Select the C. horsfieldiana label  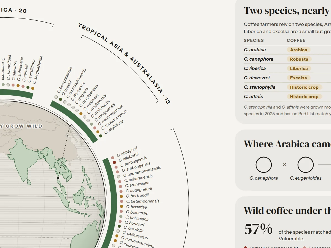click(x=89, y=96)
